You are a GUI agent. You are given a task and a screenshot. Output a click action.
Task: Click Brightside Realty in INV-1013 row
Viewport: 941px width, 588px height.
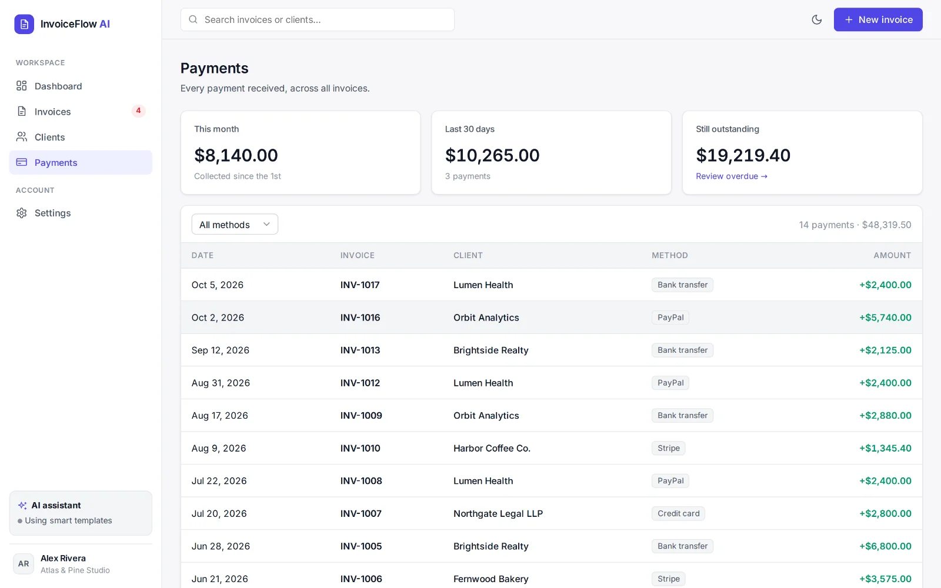(491, 350)
